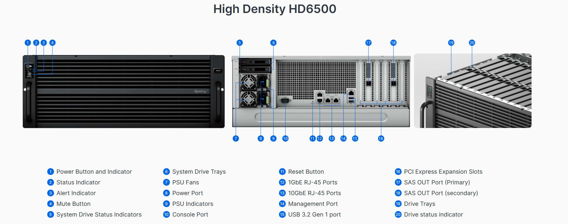The width and height of the screenshot is (568, 224).
Task: Click the 'Power Port' legend text
Action: click(x=188, y=193)
